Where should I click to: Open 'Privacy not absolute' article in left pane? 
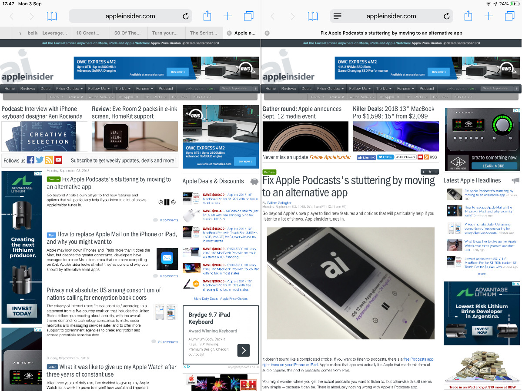[x=104, y=294]
